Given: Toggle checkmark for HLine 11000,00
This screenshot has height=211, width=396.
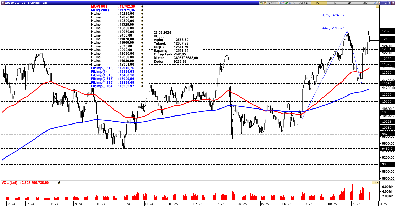Looking at the screenshot, I should [142, 43].
